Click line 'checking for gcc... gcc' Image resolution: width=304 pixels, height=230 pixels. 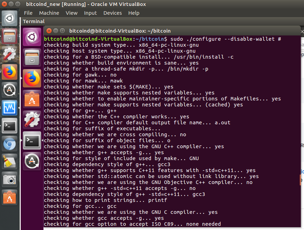pos(80,206)
